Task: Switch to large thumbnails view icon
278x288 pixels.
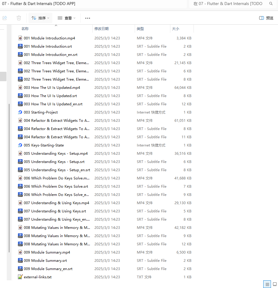Action: (x=275, y=284)
